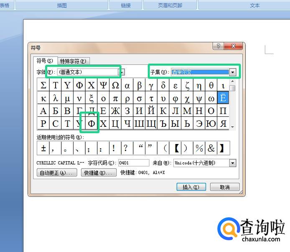Choose the delta δ symbol
This screenshot has height=252, width=290.
163,85
